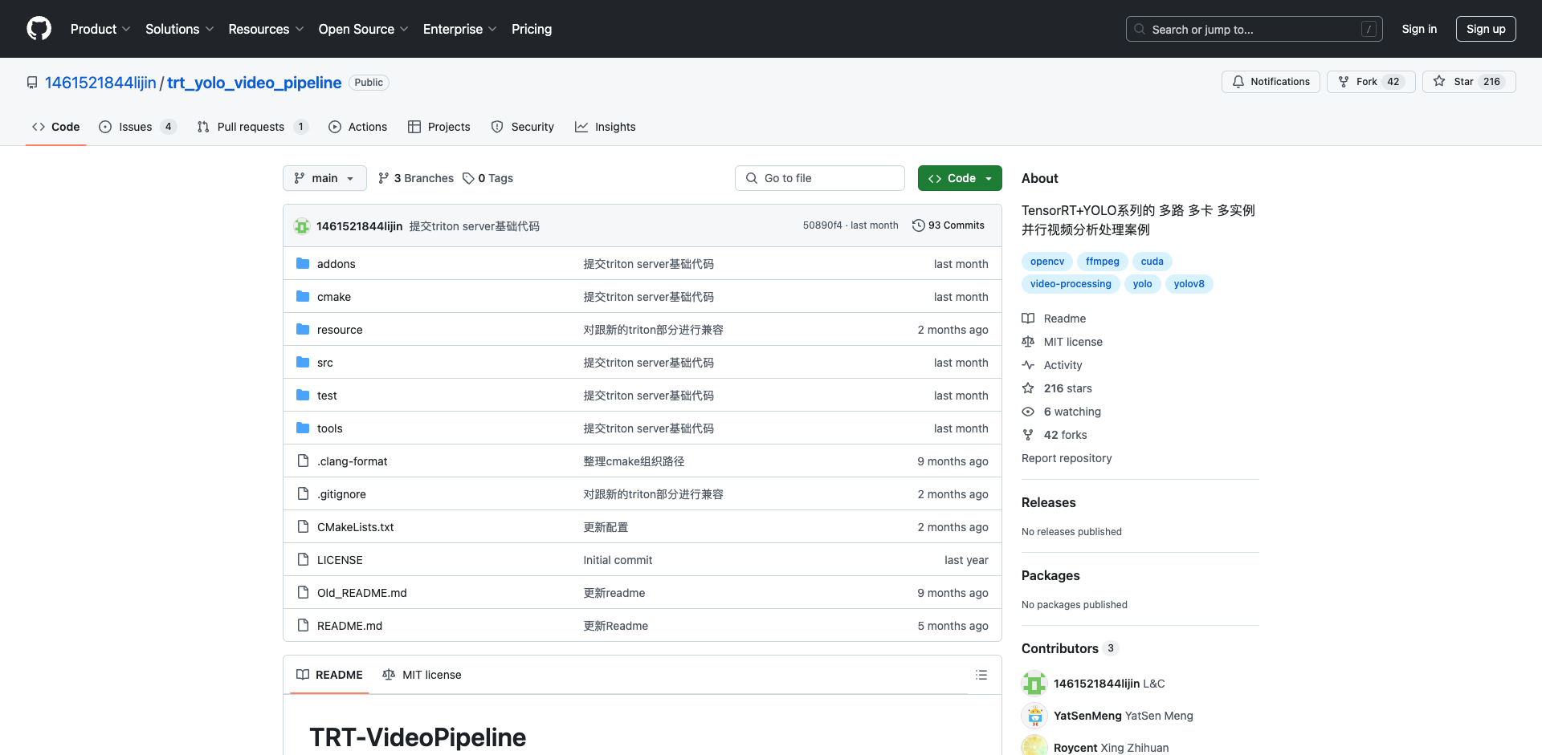
Task: Open the Old_README.md file
Action: [362, 593]
